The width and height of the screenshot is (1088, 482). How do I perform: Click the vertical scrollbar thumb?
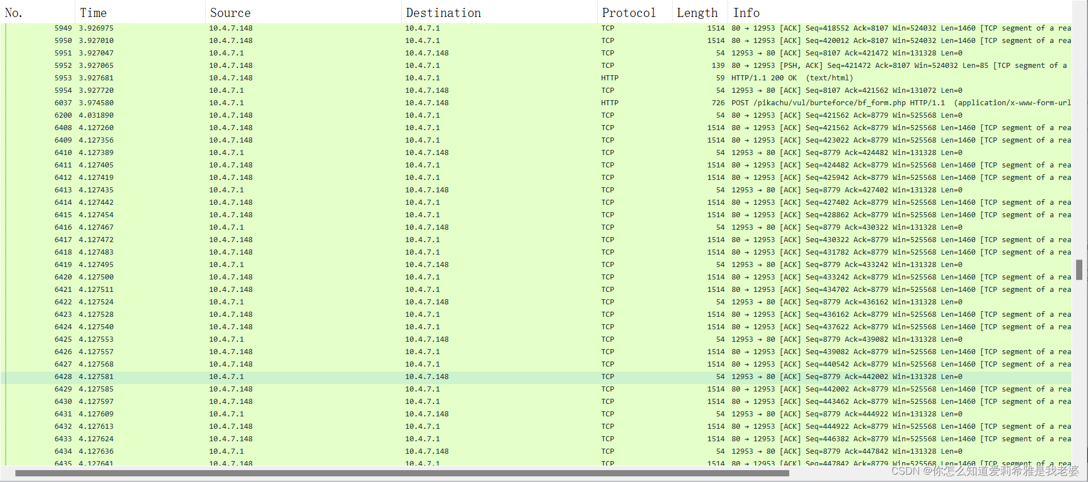pyautogui.click(x=1079, y=270)
